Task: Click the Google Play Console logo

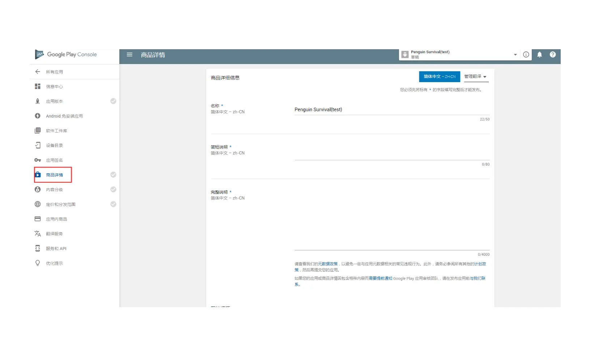Action: pyautogui.click(x=66, y=55)
